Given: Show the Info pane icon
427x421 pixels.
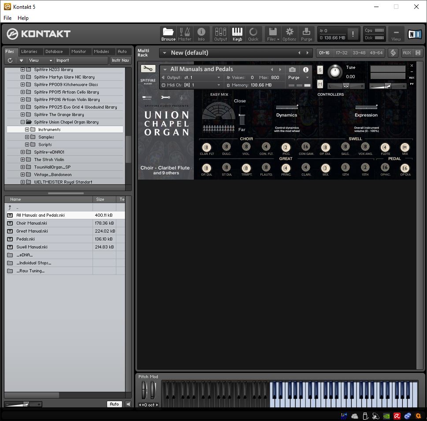Looking at the screenshot, I should (201, 34).
